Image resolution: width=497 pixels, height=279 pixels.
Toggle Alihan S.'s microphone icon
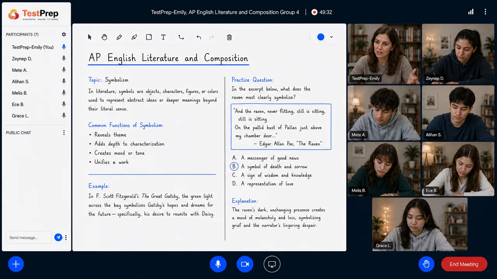(x=64, y=82)
